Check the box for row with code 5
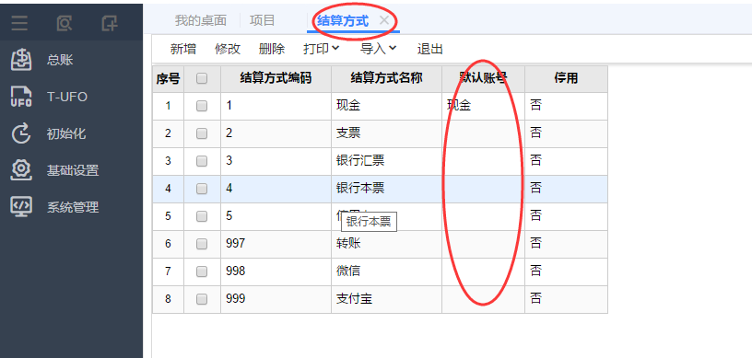This screenshot has height=358, width=752. 202,216
